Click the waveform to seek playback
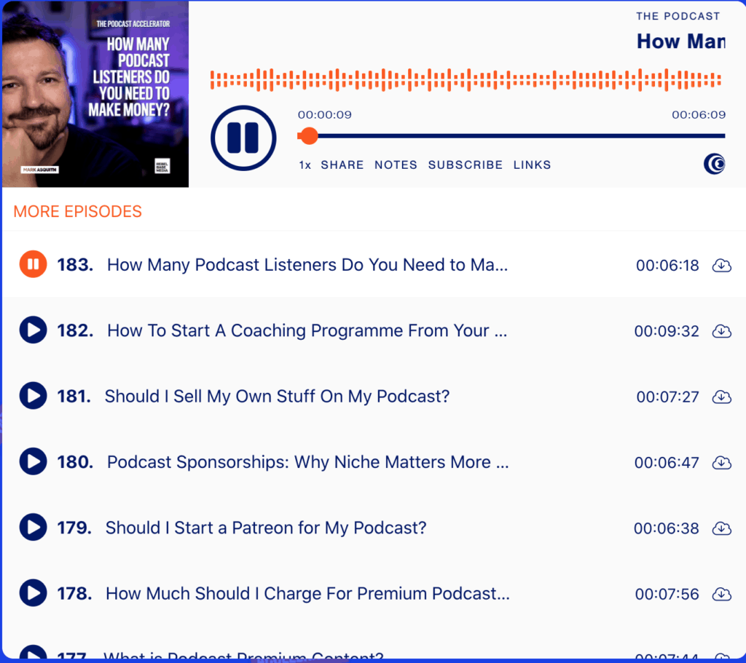 tap(466, 76)
